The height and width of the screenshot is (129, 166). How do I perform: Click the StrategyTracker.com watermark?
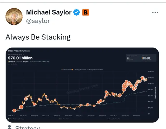pyautogui.click(x=82, y=89)
